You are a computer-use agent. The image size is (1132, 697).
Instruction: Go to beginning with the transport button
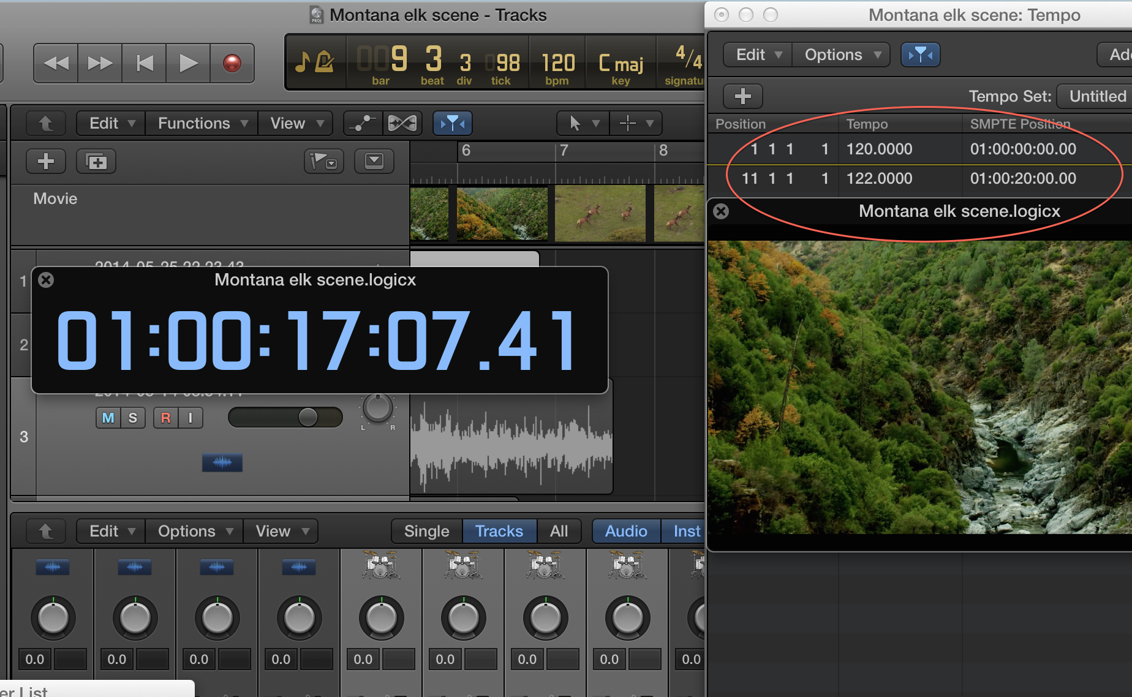pyautogui.click(x=144, y=63)
